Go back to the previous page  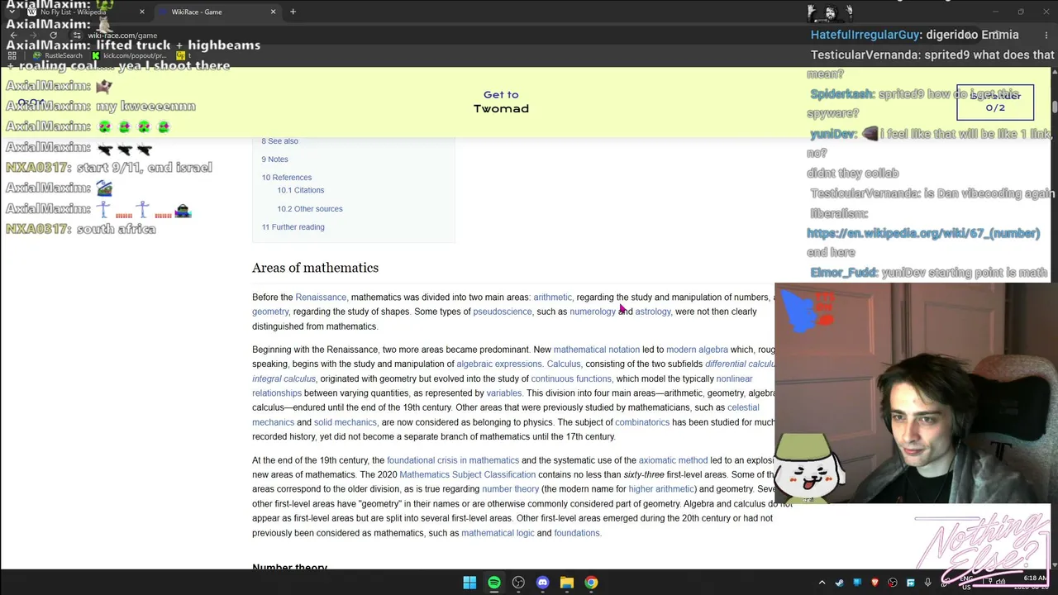[14, 36]
